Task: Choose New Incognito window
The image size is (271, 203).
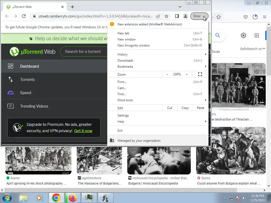Action: (158, 45)
